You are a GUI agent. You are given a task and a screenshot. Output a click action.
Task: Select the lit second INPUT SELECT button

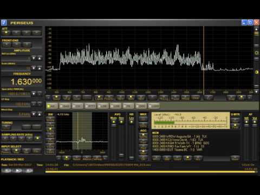[16, 151]
